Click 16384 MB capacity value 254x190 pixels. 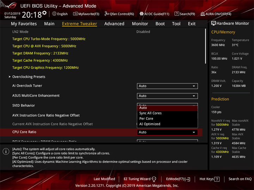pos(238,86)
